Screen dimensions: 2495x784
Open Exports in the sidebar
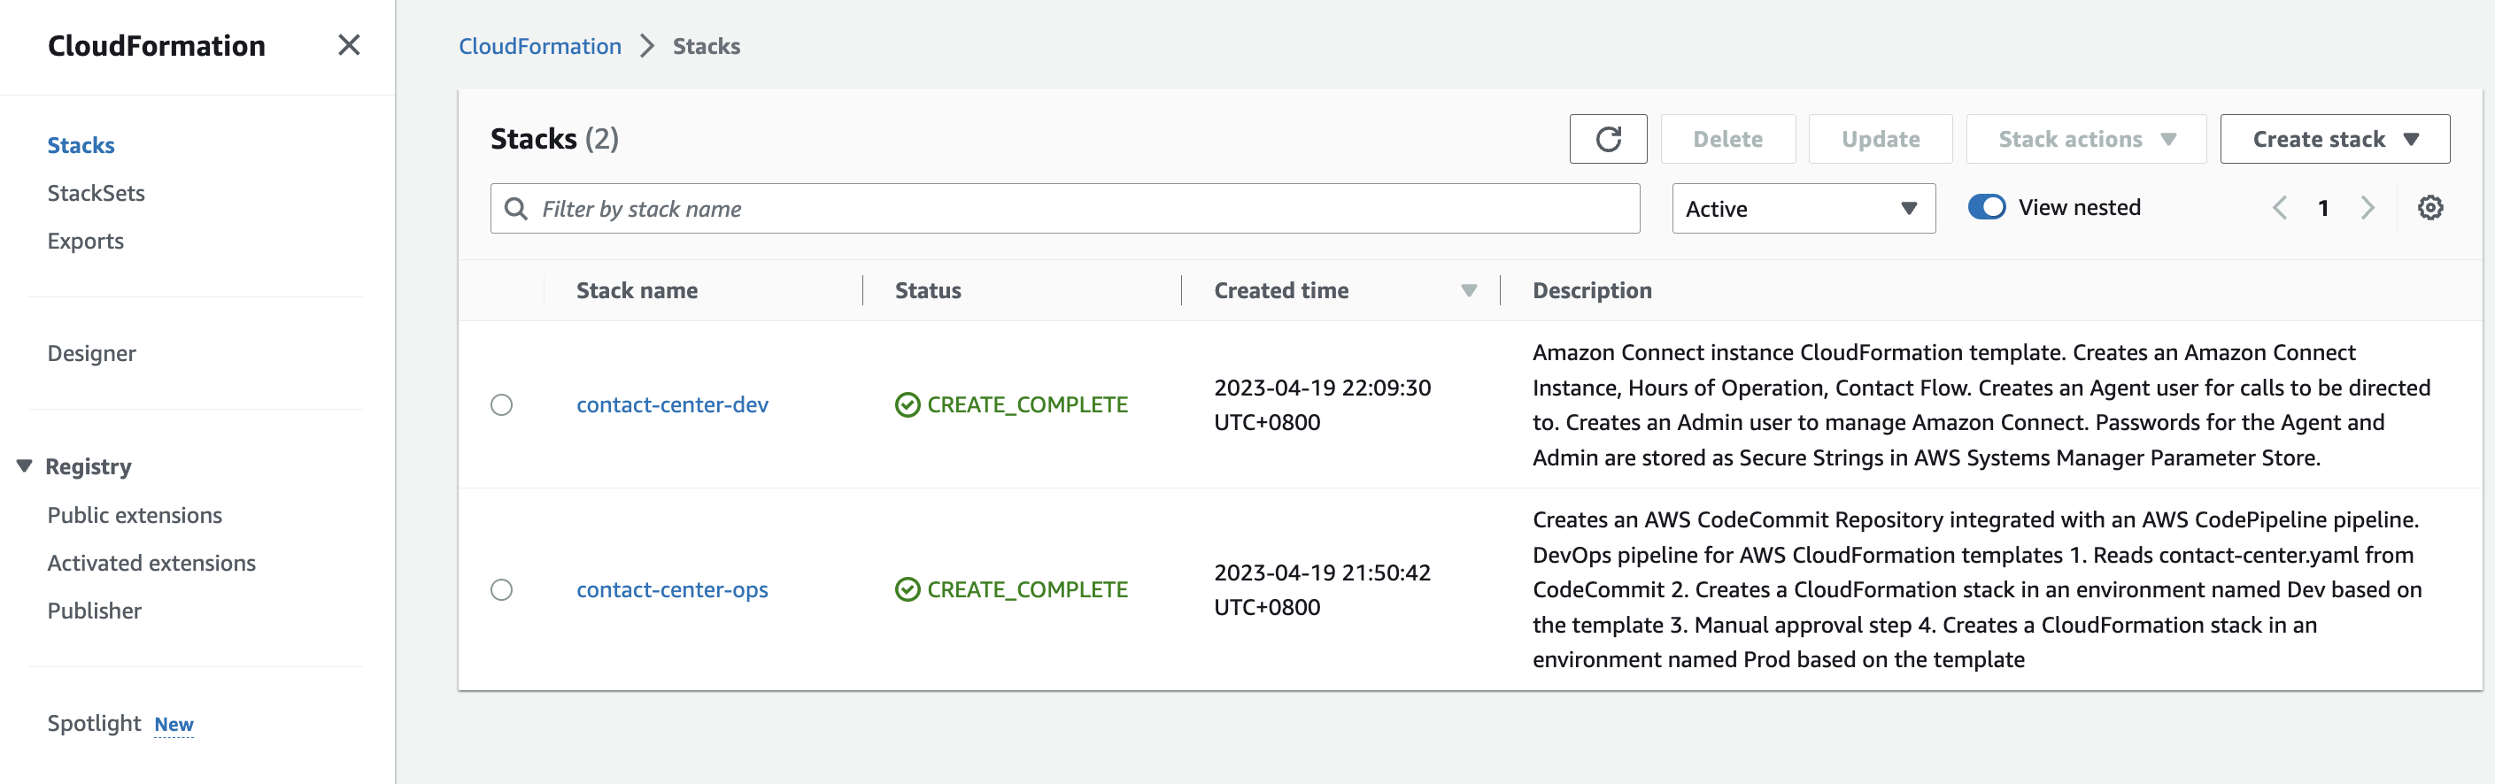click(85, 241)
